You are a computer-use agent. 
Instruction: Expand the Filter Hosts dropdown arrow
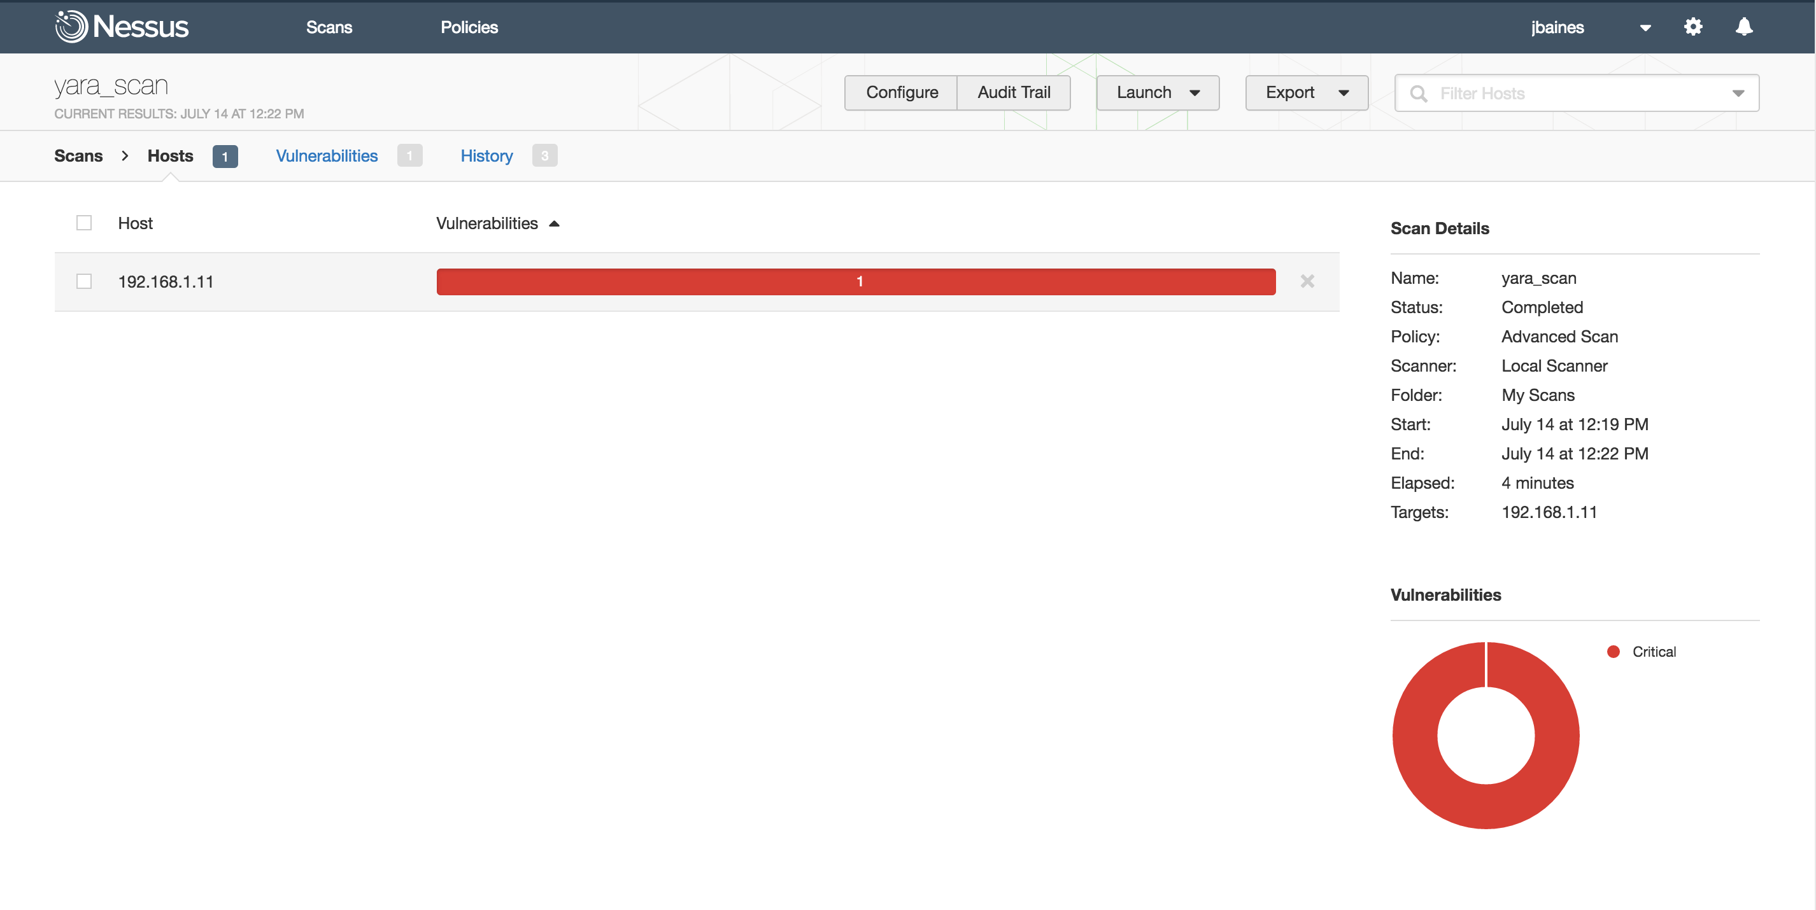pos(1738,94)
